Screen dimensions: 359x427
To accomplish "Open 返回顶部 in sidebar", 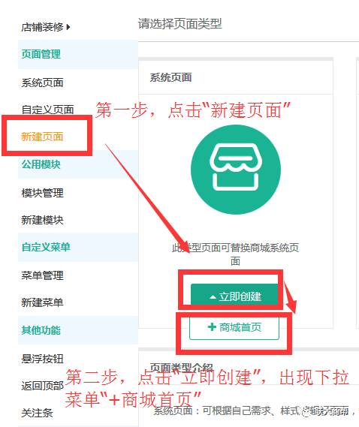I will pos(43,386).
